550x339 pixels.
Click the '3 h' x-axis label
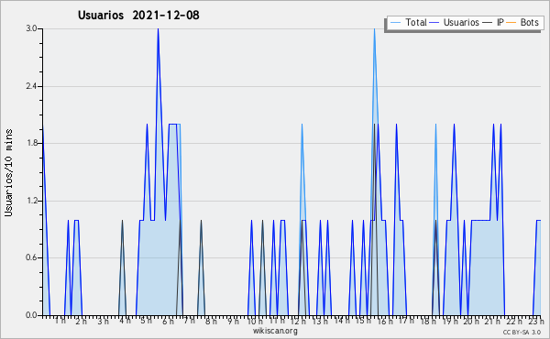click(103, 321)
